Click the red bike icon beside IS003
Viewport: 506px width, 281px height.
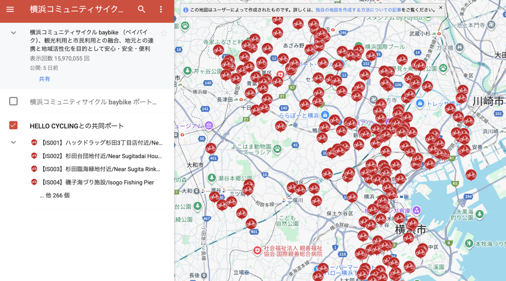(x=34, y=169)
